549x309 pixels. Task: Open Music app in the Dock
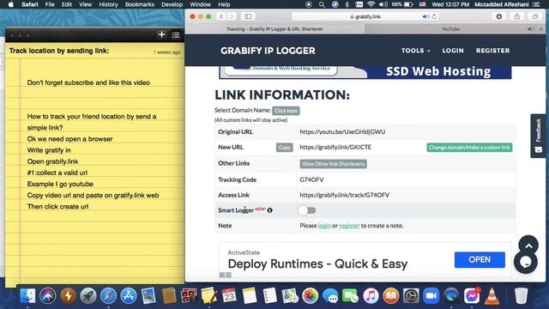pyautogui.click(x=371, y=296)
